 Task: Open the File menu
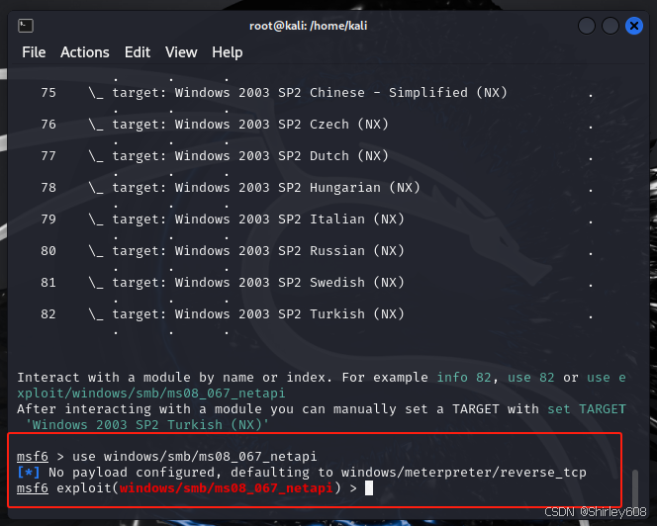point(34,52)
